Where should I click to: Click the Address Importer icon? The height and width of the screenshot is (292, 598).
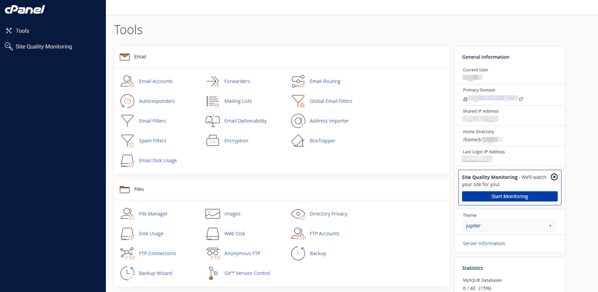pos(298,121)
